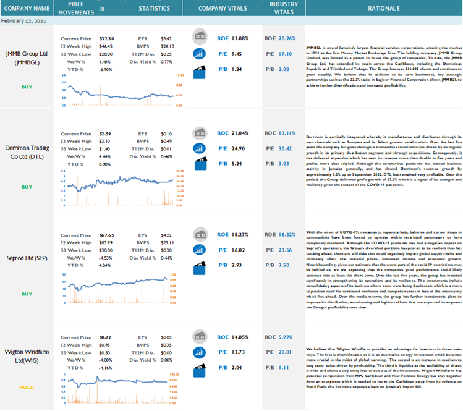Click Seprod P/E bar chart icon
This screenshot has width=463, height=411.
[x=199, y=250]
